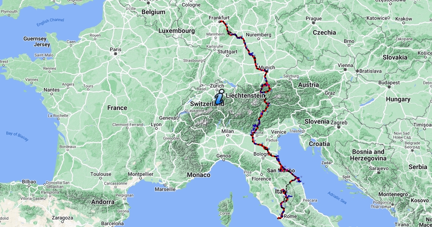Click the Budapest city marker dot
The image size is (432, 227).
(x=389, y=87)
